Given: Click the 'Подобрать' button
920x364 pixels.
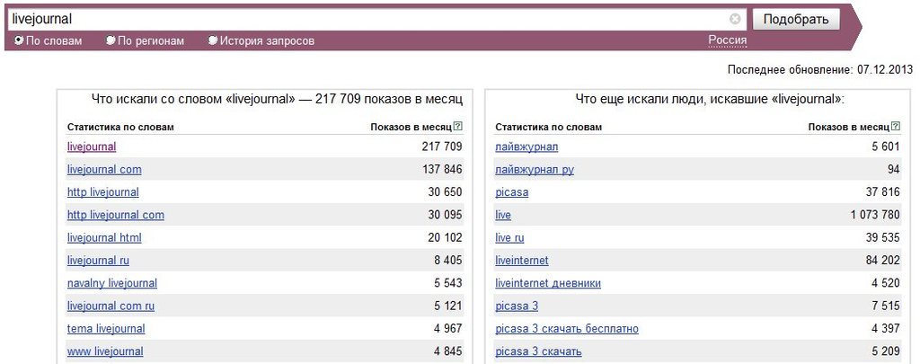Looking at the screenshot, I should [796, 20].
